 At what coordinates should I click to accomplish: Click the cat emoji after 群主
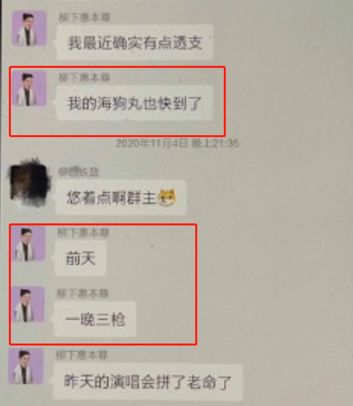click(167, 198)
